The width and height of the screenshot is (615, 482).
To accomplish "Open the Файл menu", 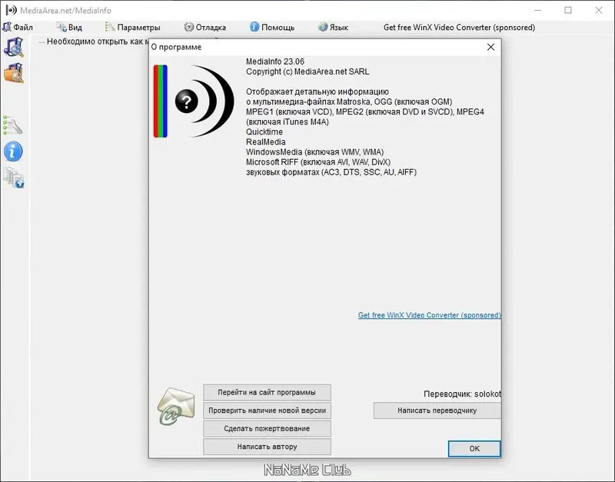I will [18, 27].
